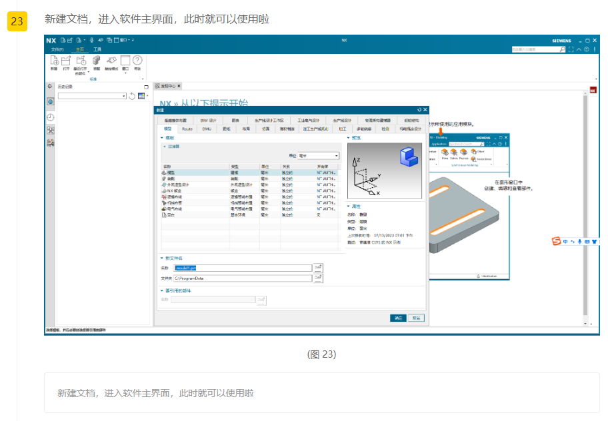Viewport: 608px width, 421px height.
Task: Click the discovery center vertical scrollbar
Action: click(x=585, y=205)
